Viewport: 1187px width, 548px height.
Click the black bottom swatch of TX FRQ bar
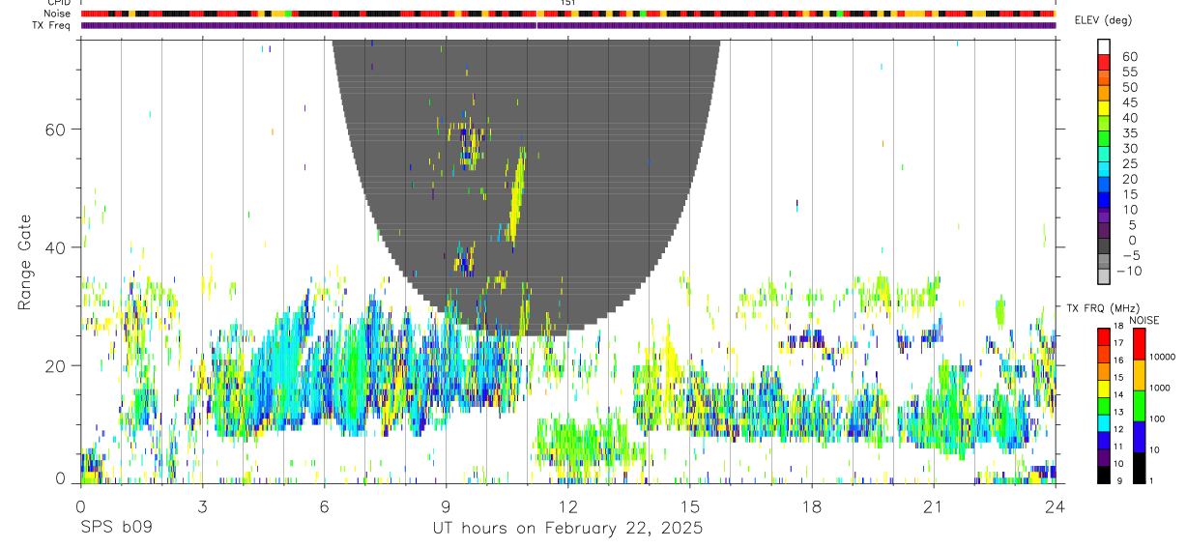[1104, 475]
